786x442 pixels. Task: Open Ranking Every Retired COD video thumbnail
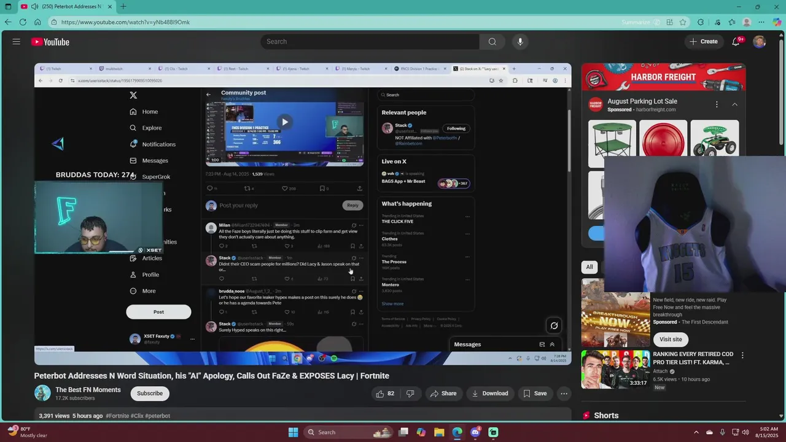(x=615, y=370)
